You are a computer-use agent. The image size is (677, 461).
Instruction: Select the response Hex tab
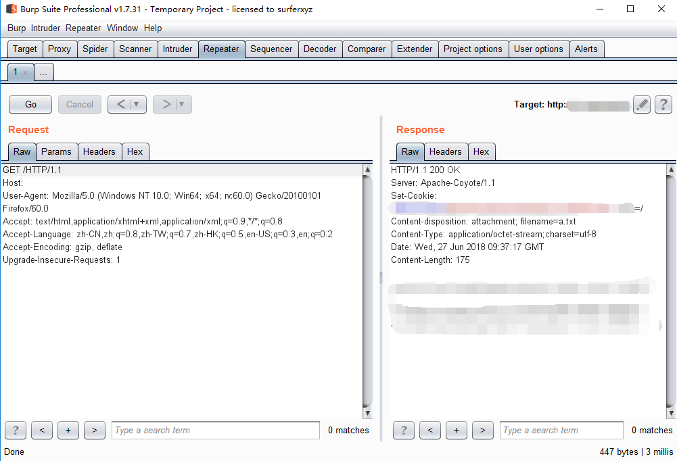click(481, 152)
